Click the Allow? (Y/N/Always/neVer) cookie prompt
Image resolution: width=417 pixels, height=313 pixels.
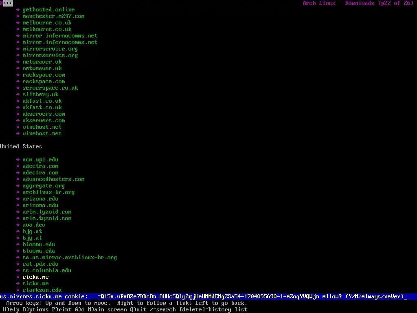(363, 297)
